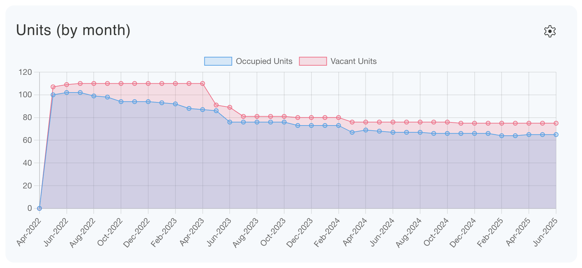Click the Vacant Units point at Jun-2023

(230, 107)
